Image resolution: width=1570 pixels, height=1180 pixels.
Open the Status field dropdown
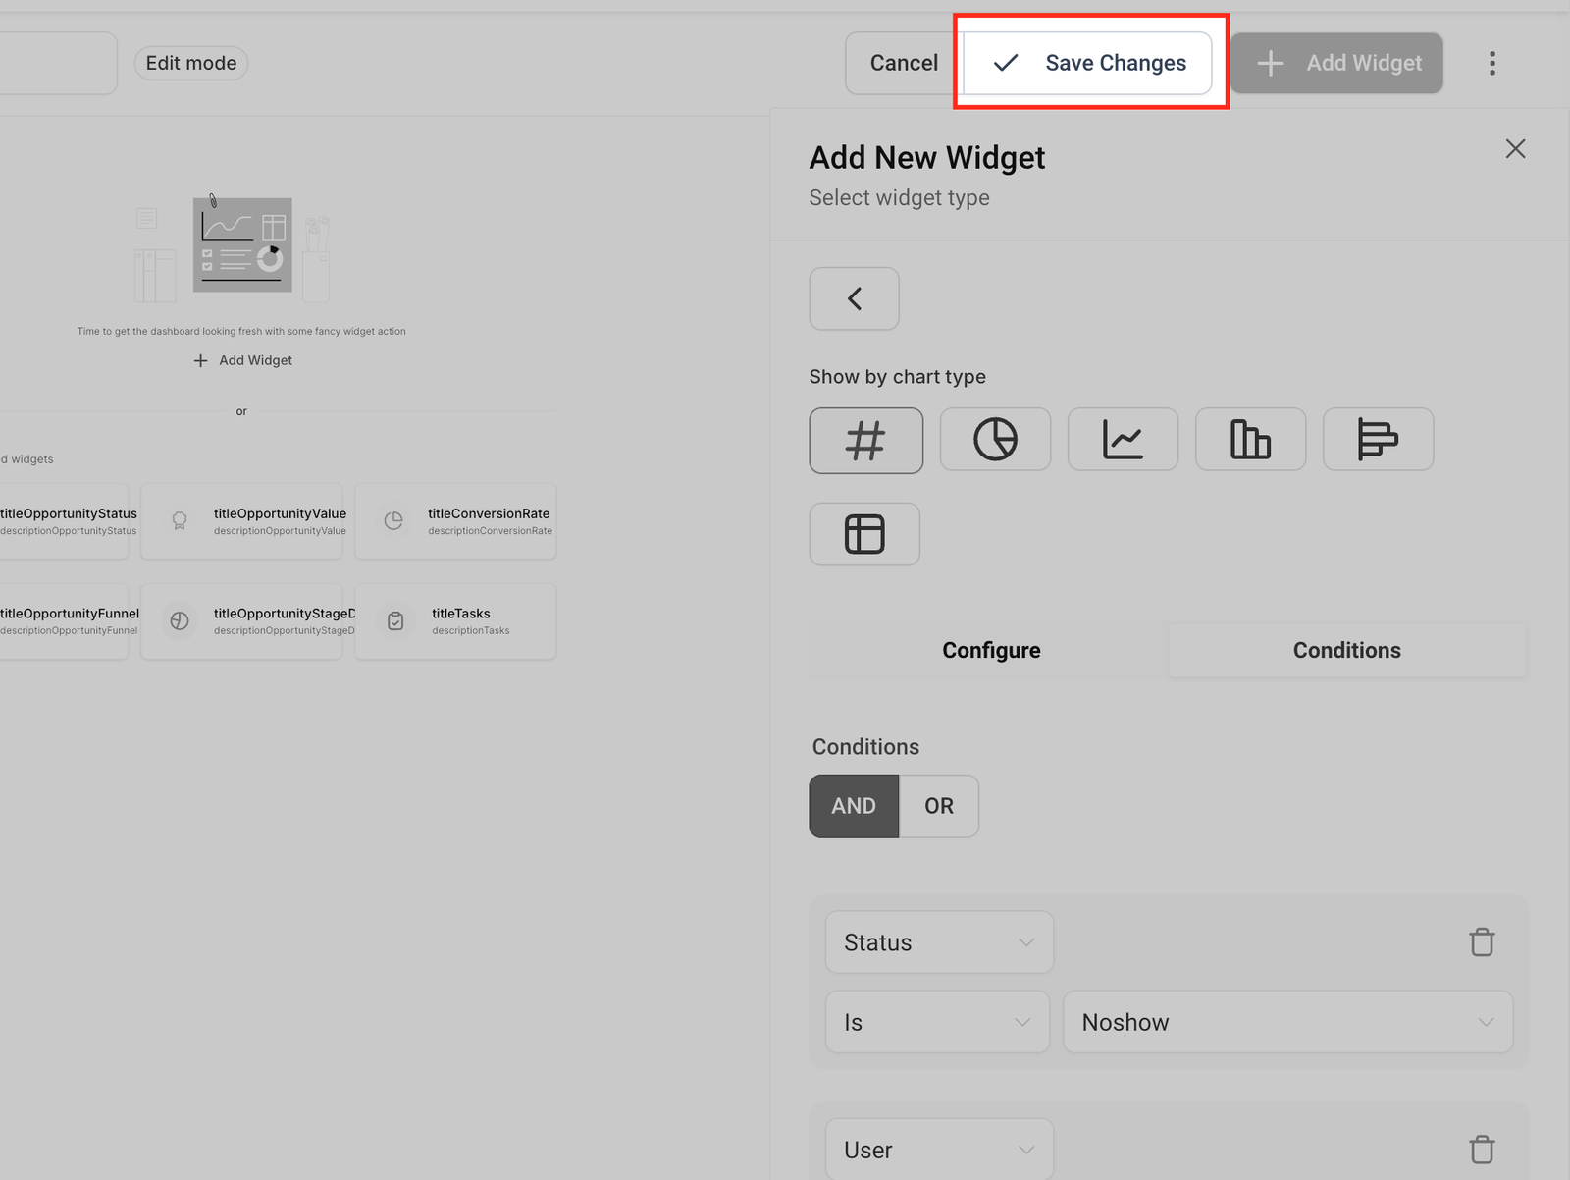point(939,942)
